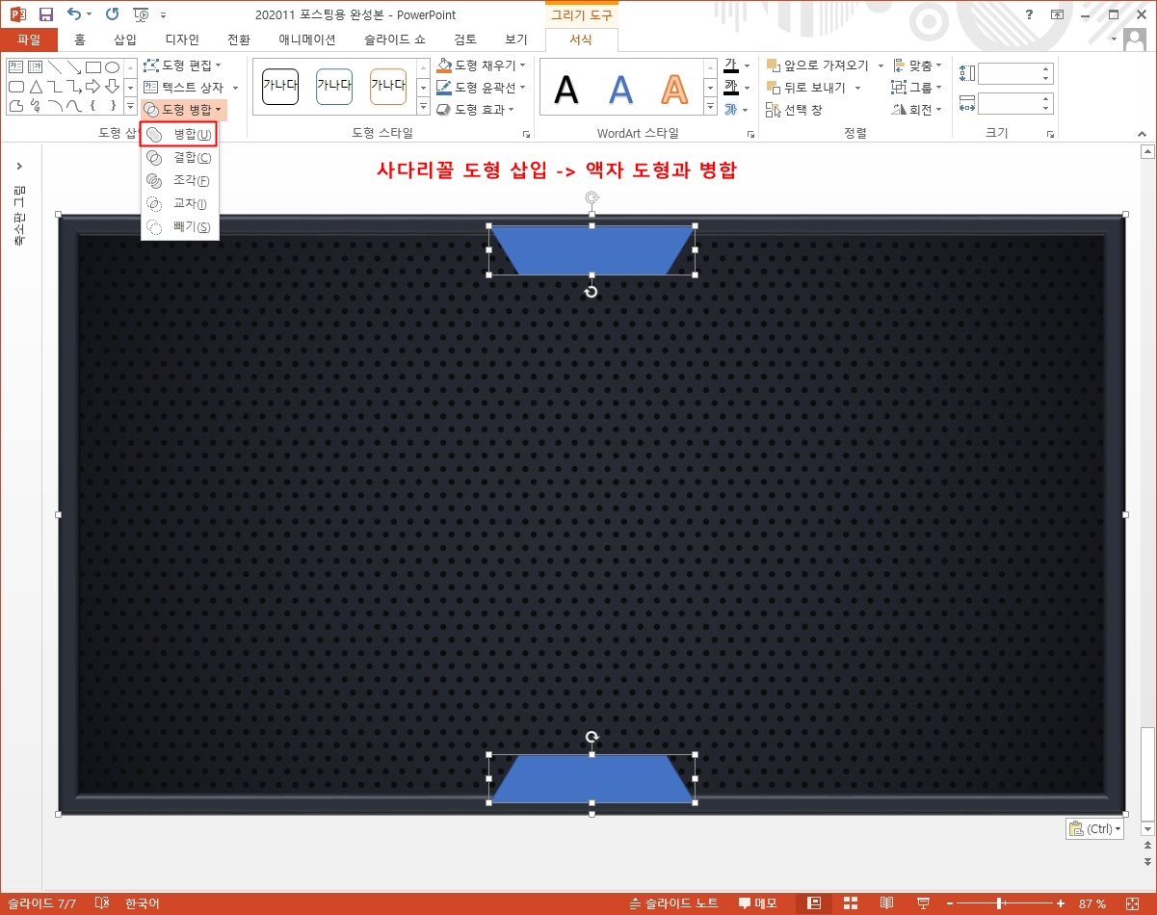The width and height of the screenshot is (1157, 915).
Task: Start slideshow from the quick access toolbar
Action: pos(141,14)
